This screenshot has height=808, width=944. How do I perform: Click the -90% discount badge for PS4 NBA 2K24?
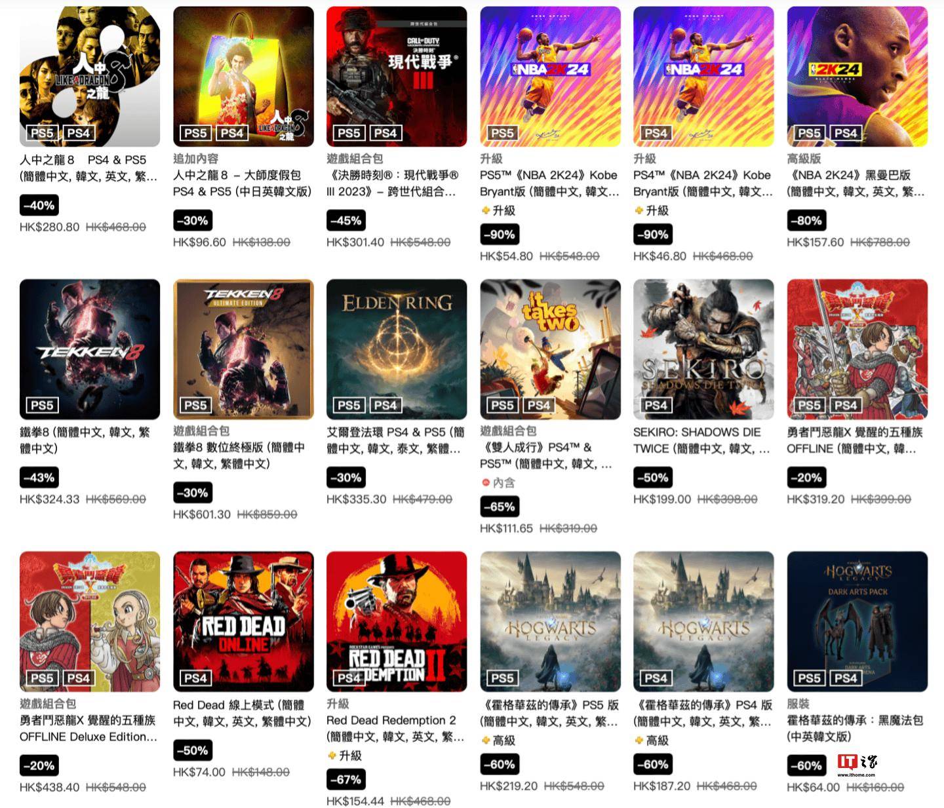point(653,235)
